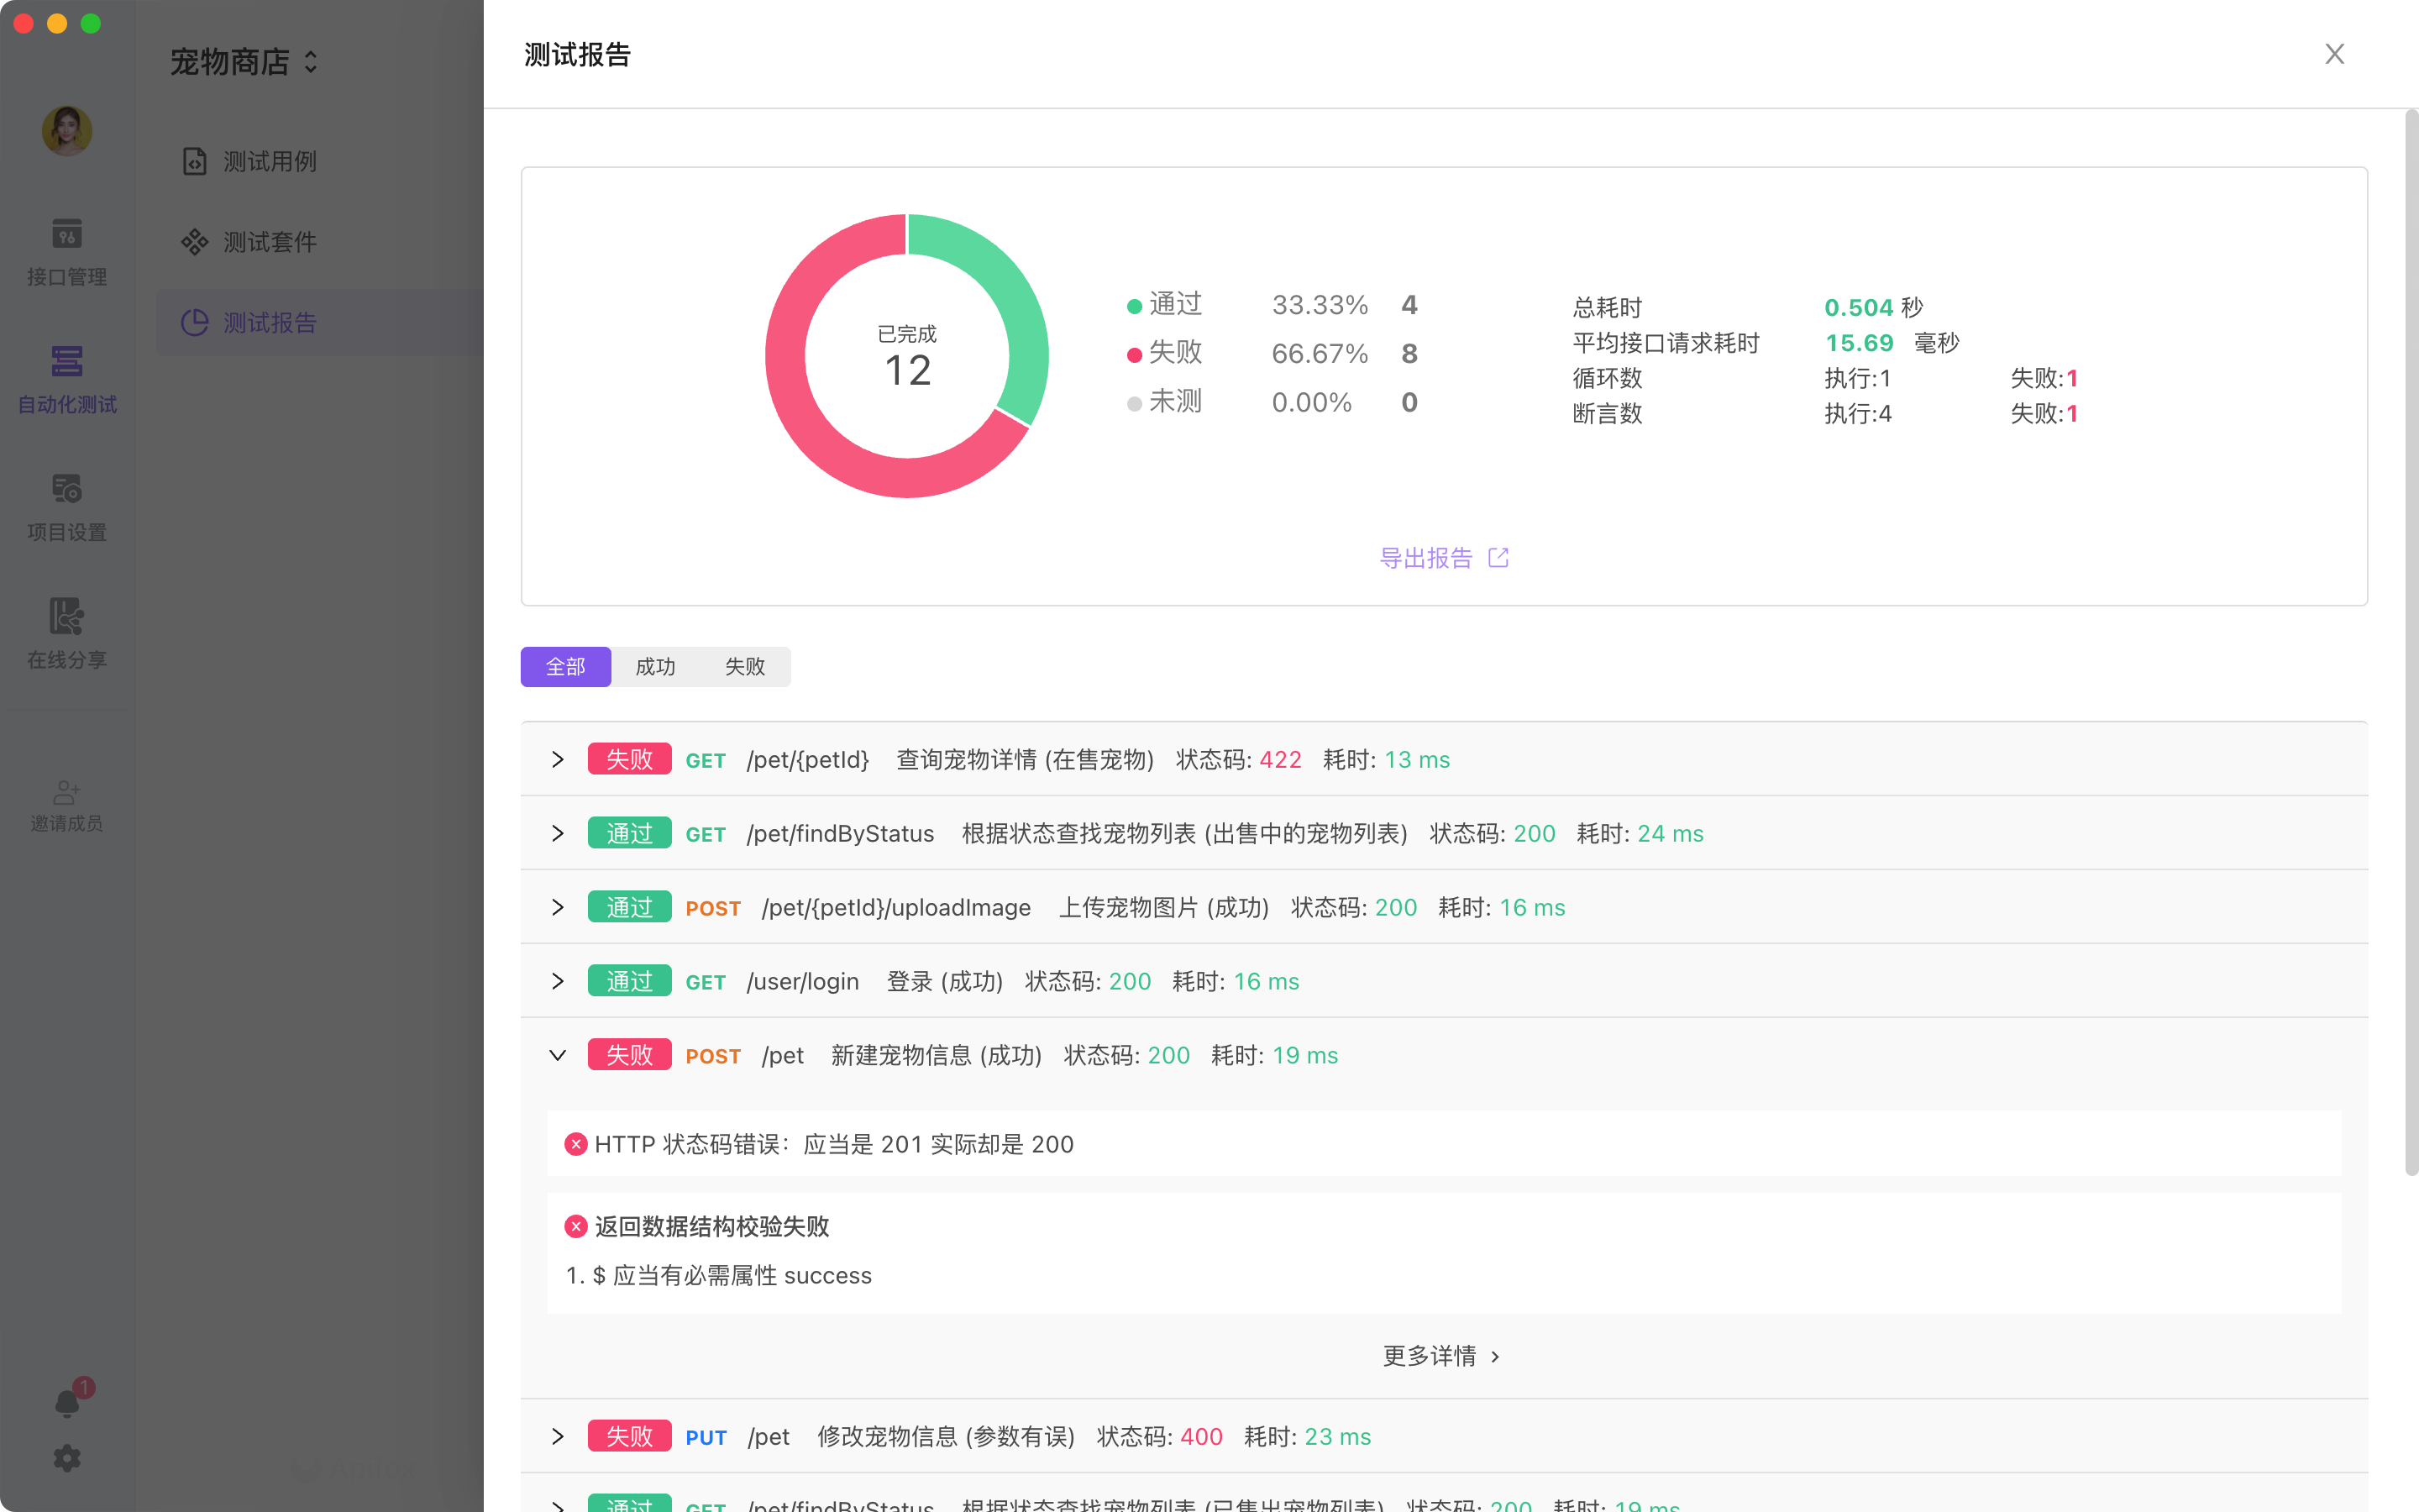Open 接口管理 sidebar icon
Screen dimensions: 2419x1512
[67, 252]
